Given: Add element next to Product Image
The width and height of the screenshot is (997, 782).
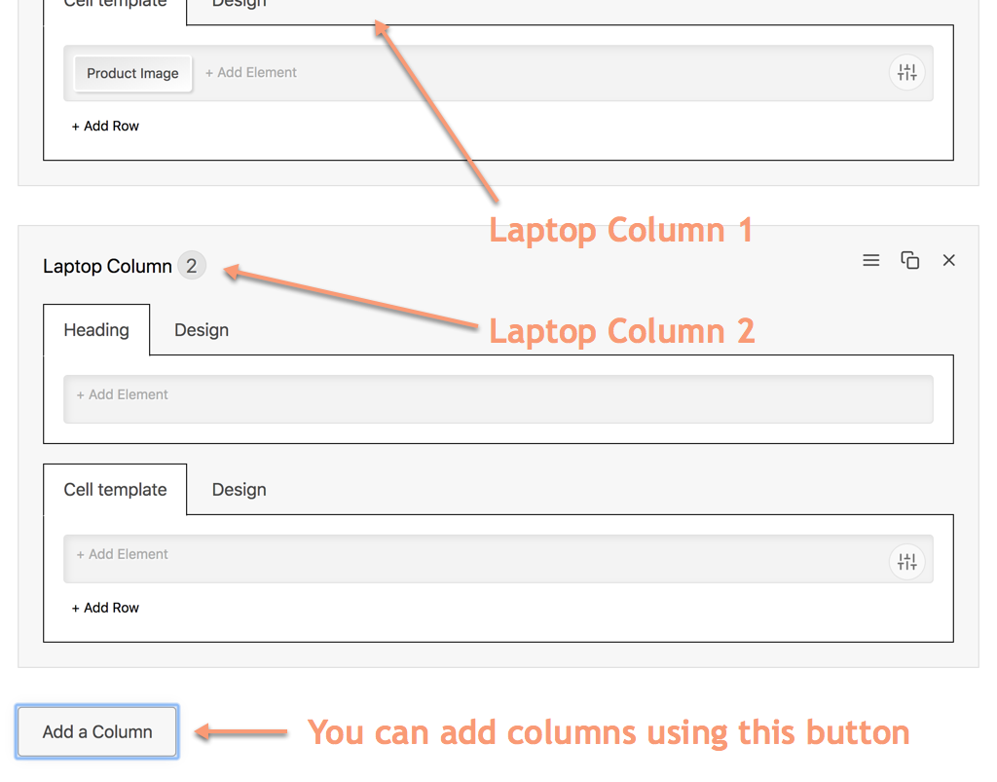Looking at the screenshot, I should coord(251,72).
